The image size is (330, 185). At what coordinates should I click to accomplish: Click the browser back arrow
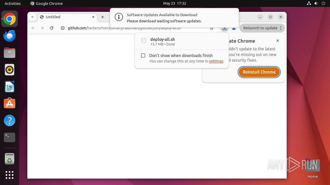(33, 28)
